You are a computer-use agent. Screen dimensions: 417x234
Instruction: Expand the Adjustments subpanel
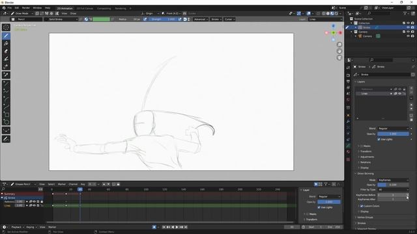(367, 157)
